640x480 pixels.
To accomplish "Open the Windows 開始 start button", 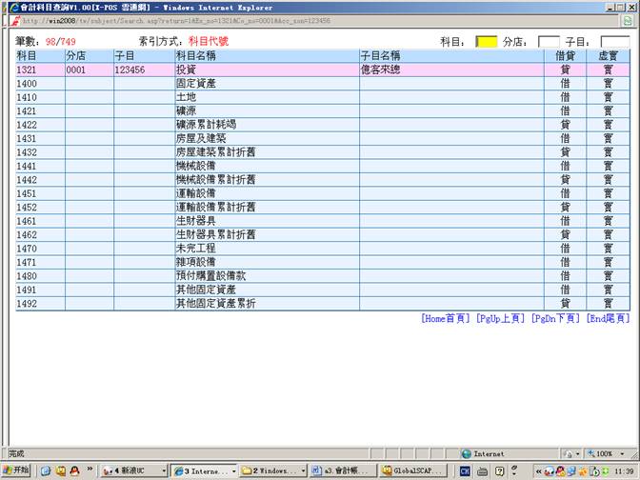I will pyautogui.click(x=16, y=470).
